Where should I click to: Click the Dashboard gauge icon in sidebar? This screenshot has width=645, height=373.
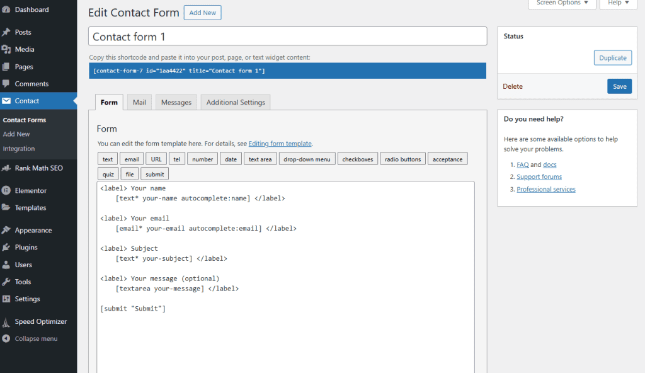(6, 9)
